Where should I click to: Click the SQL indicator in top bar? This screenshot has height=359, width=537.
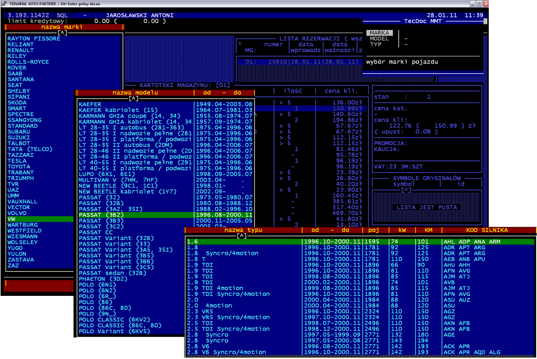(x=63, y=15)
